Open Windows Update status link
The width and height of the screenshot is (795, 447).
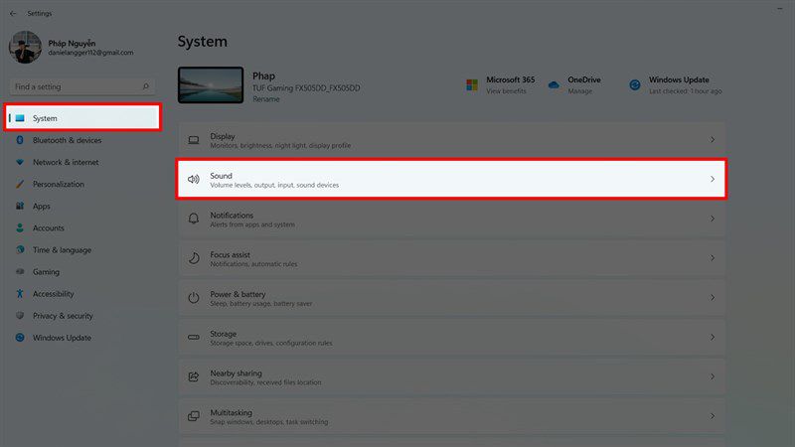coord(679,84)
